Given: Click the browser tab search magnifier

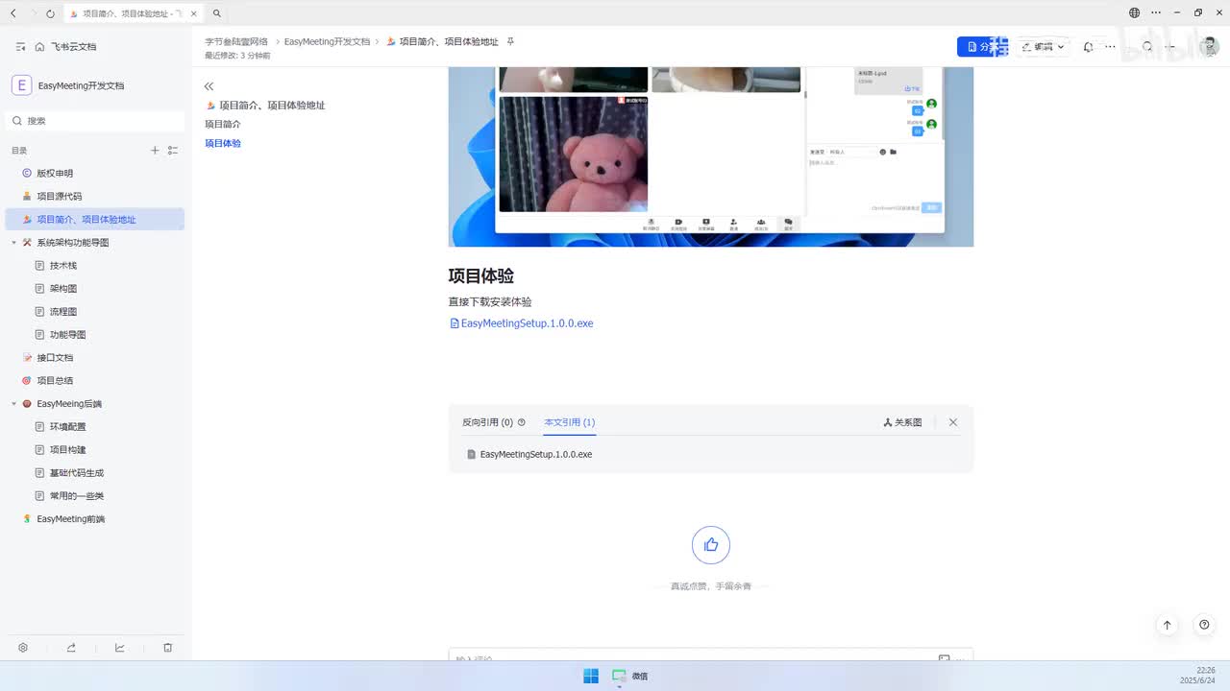Looking at the screenshot, I should 217,13.
